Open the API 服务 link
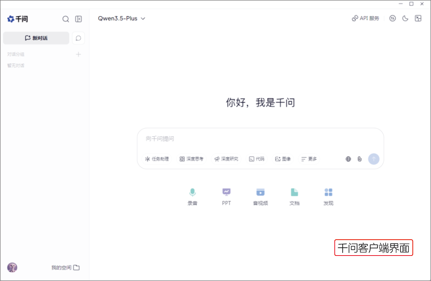This screenshot has width=431, height=281. [366, 18]
